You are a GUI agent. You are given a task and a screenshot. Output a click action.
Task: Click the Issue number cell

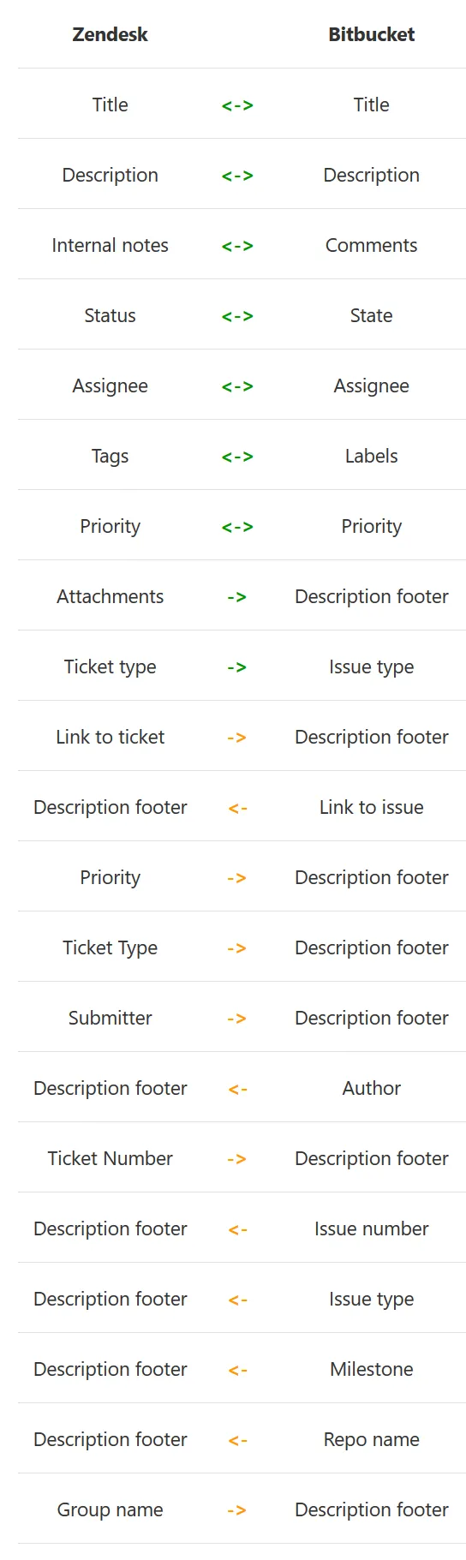coord(372,1228)
